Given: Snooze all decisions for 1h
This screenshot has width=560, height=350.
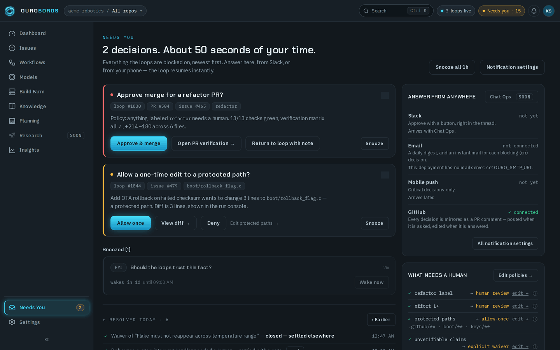Looking at the screenshot, I should point(452,67).
